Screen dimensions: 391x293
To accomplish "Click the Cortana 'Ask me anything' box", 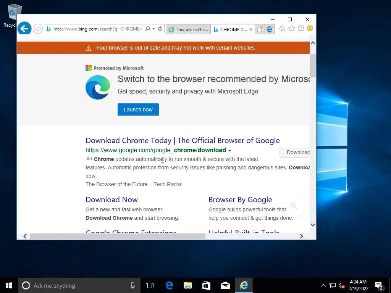I will click(x=79, y=285).
